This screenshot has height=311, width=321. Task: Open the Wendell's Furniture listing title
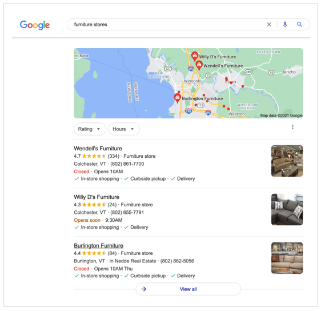coord(98,148)
